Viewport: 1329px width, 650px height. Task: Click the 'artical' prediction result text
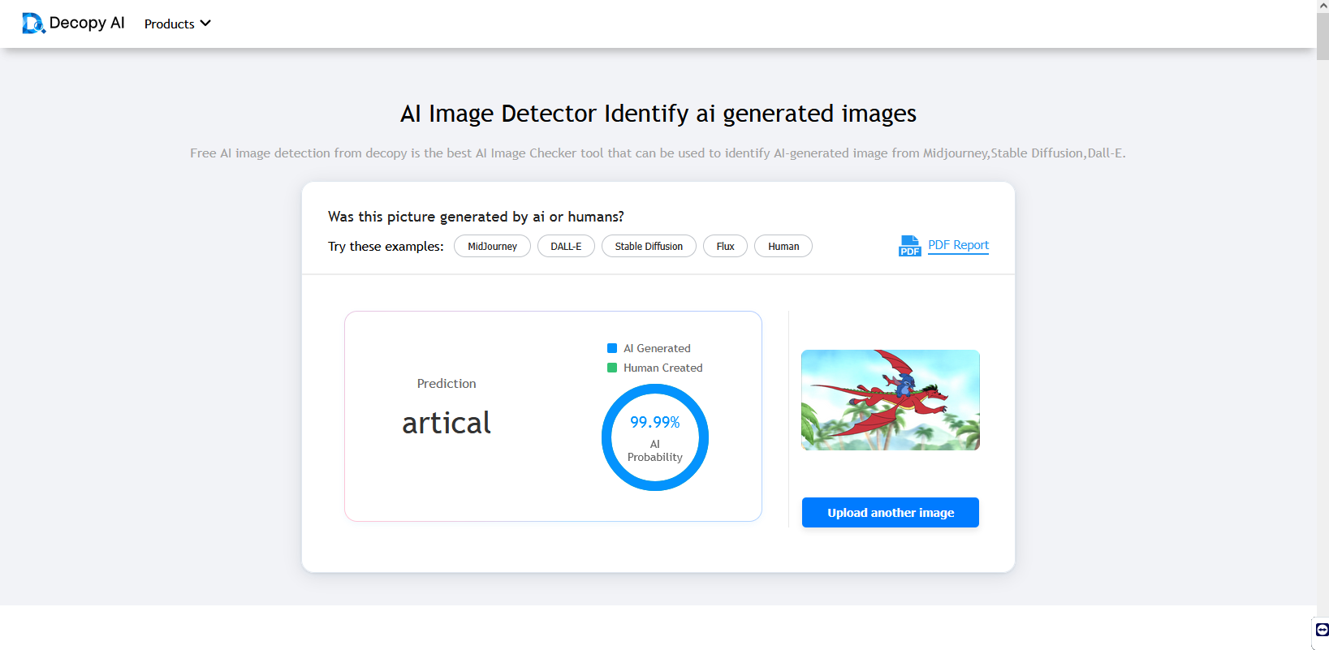pos(447,423)
